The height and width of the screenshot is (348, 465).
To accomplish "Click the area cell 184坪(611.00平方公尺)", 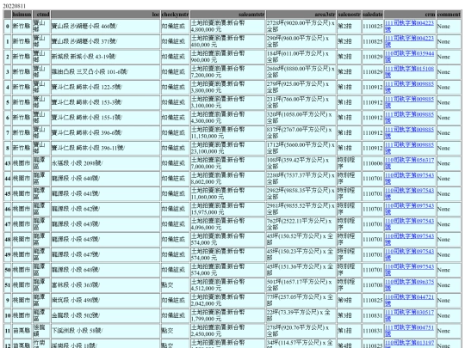I will (301, 57).
